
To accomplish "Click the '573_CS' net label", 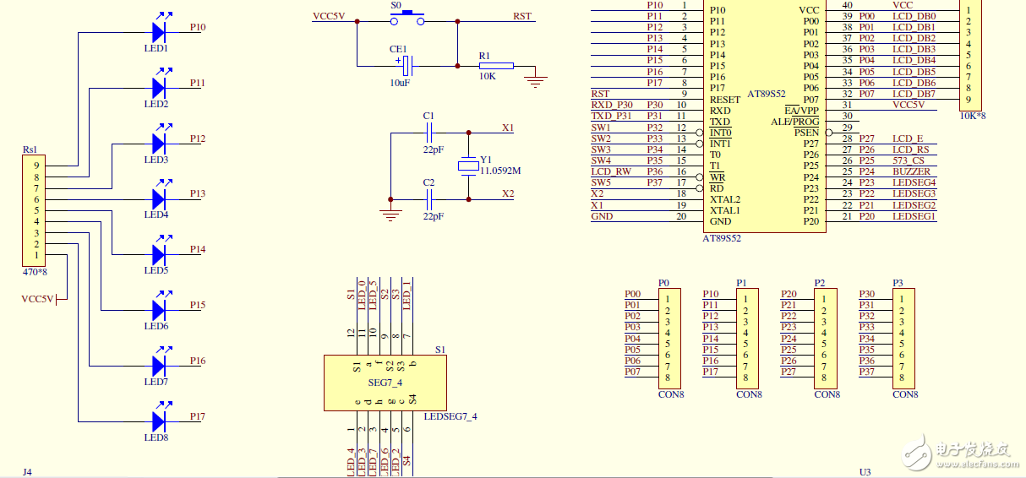I will pos(907,160).
